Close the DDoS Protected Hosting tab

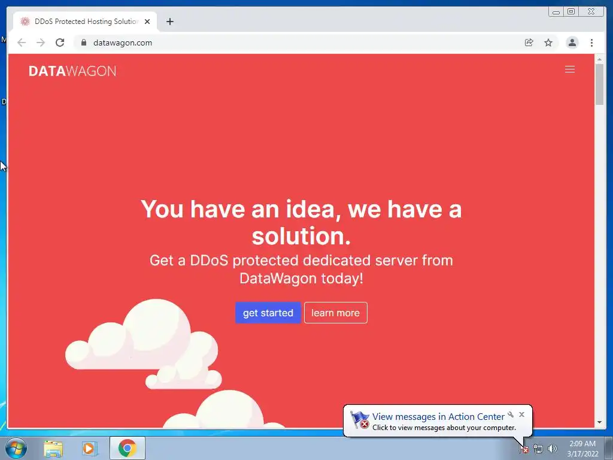(147, 22)
